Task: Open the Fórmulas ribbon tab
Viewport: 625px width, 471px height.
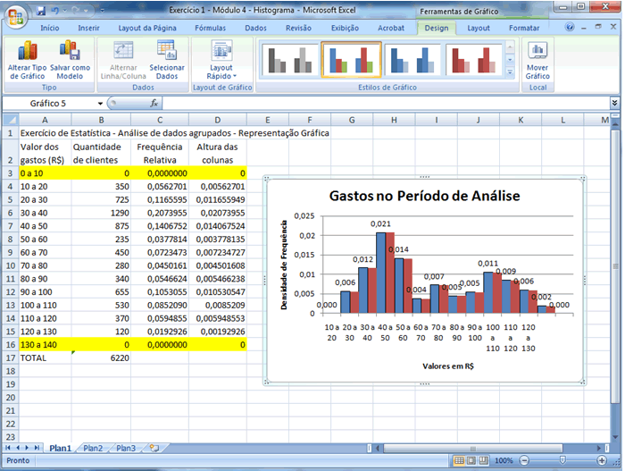Action: (210, 28)
